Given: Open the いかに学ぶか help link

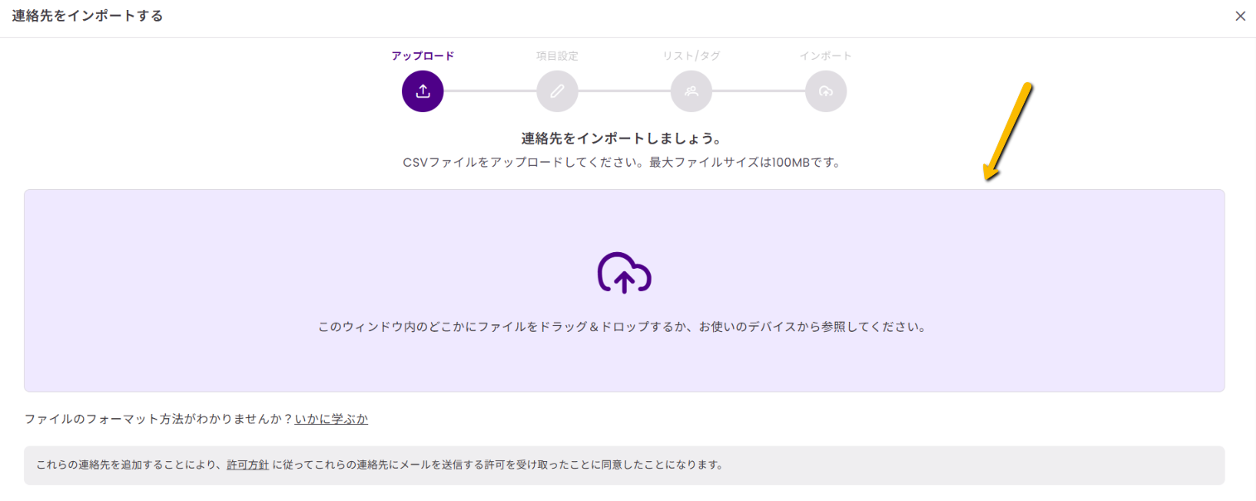Looking at the screenshot, I should (331, 419).
